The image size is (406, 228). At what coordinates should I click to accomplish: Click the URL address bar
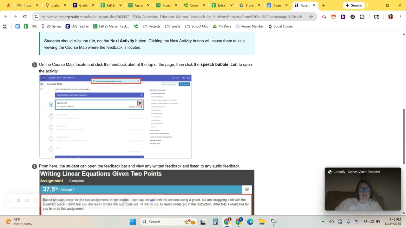tap(173, 17)
